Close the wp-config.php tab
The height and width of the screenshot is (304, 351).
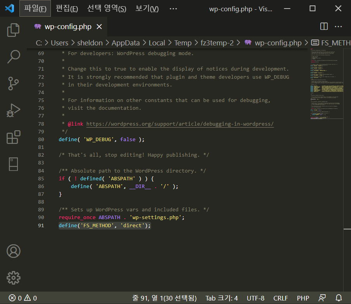(99, 27)
